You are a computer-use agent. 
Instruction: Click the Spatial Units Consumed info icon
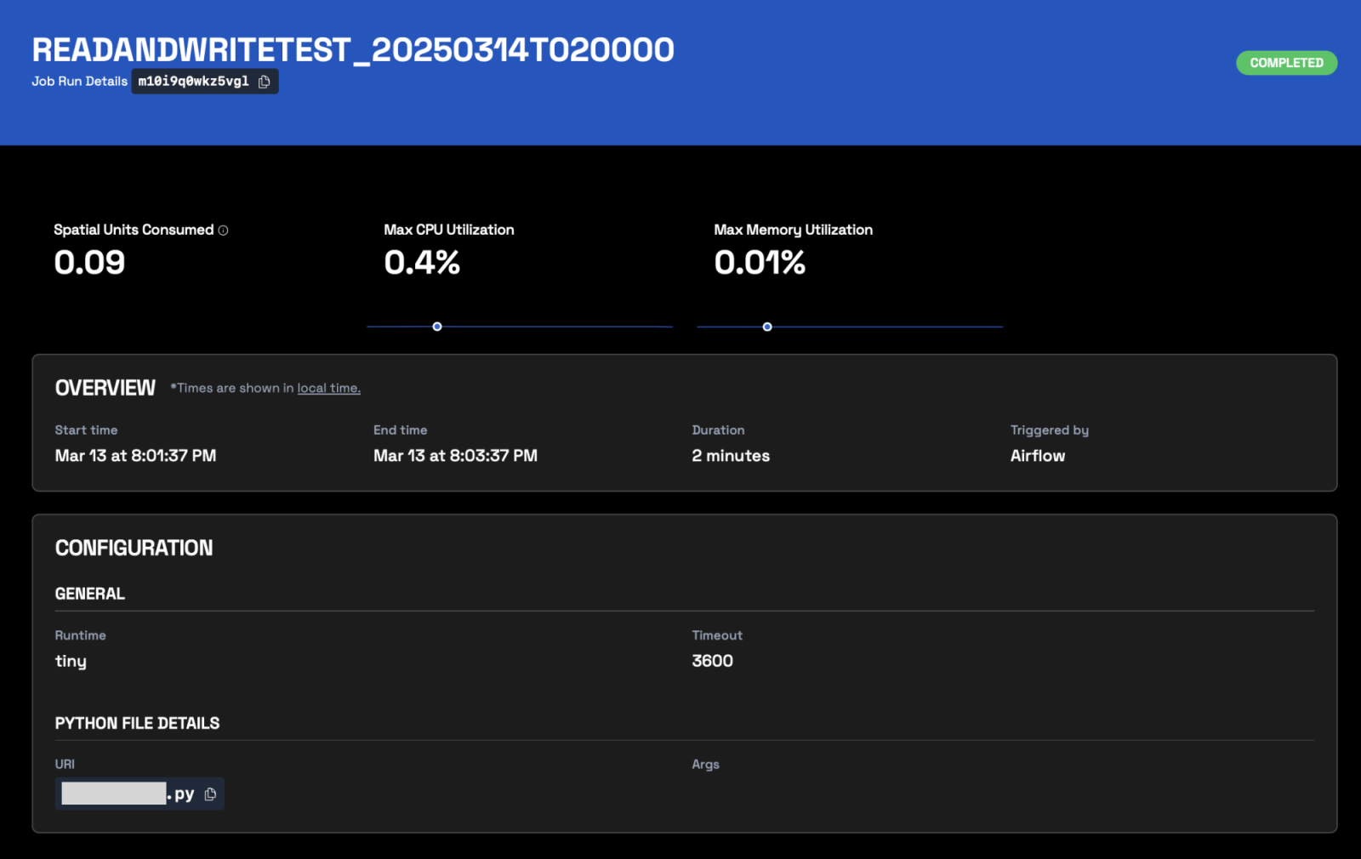223,230
